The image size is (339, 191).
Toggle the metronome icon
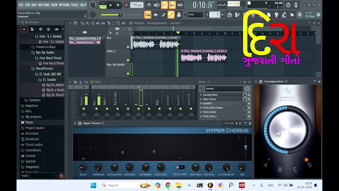click(149, 5)
